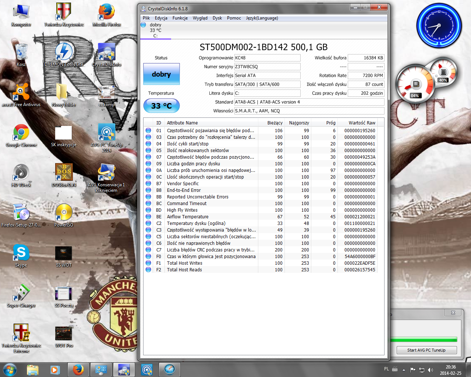Image resolution: width=471 pixels, height=377 pixels.
Task: Click the Windows Start orb
Action: [10, 369]
